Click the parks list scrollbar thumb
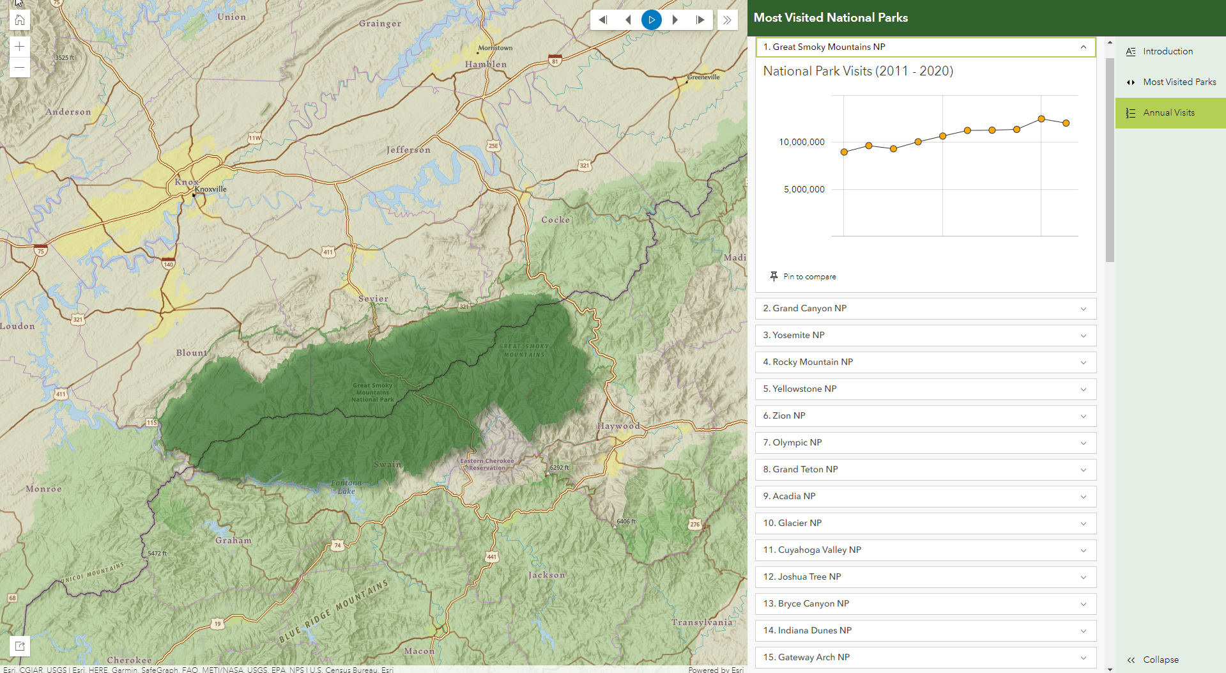This screenshot has height=673, width=1226. coord(1110,160)
